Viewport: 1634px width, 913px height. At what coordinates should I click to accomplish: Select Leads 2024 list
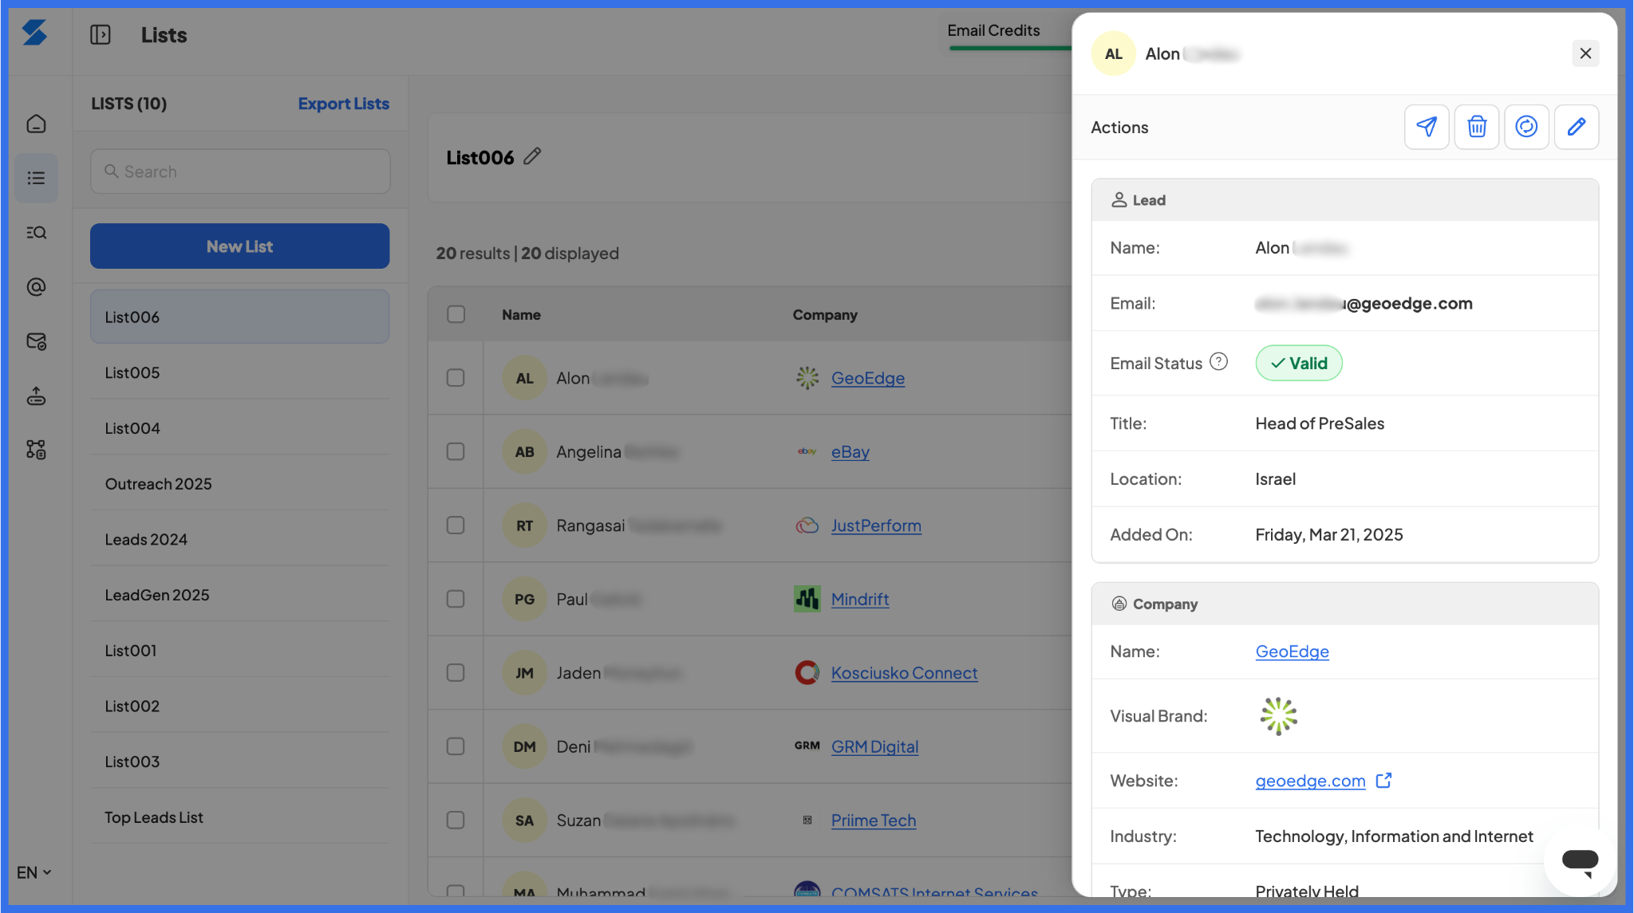239,539
